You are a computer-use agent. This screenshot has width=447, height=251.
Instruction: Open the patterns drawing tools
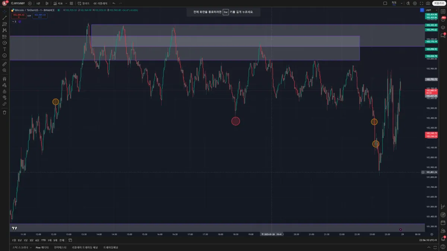pos(4,30)
